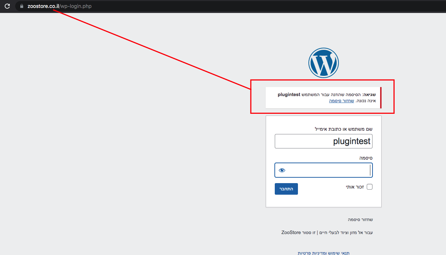Check the זכור אותי remember-me checkbox
The image size is (446, 255).
(x=370, y=187)
